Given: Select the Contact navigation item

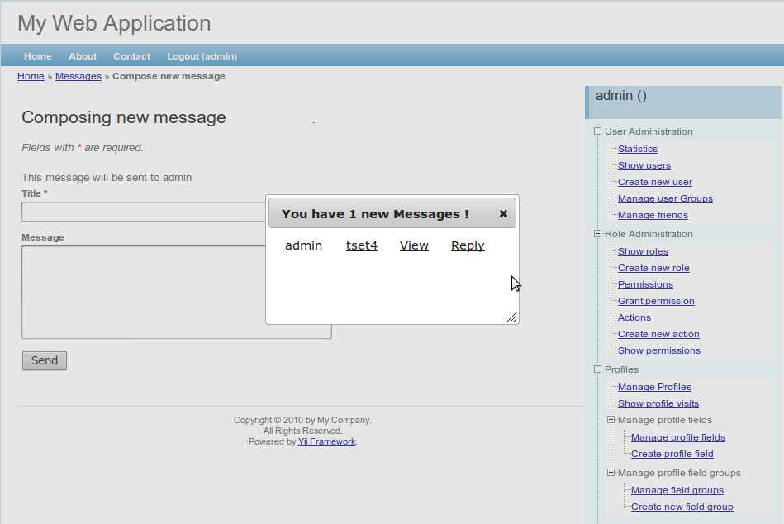Looking at the screenshot, I should pos(131,56).
